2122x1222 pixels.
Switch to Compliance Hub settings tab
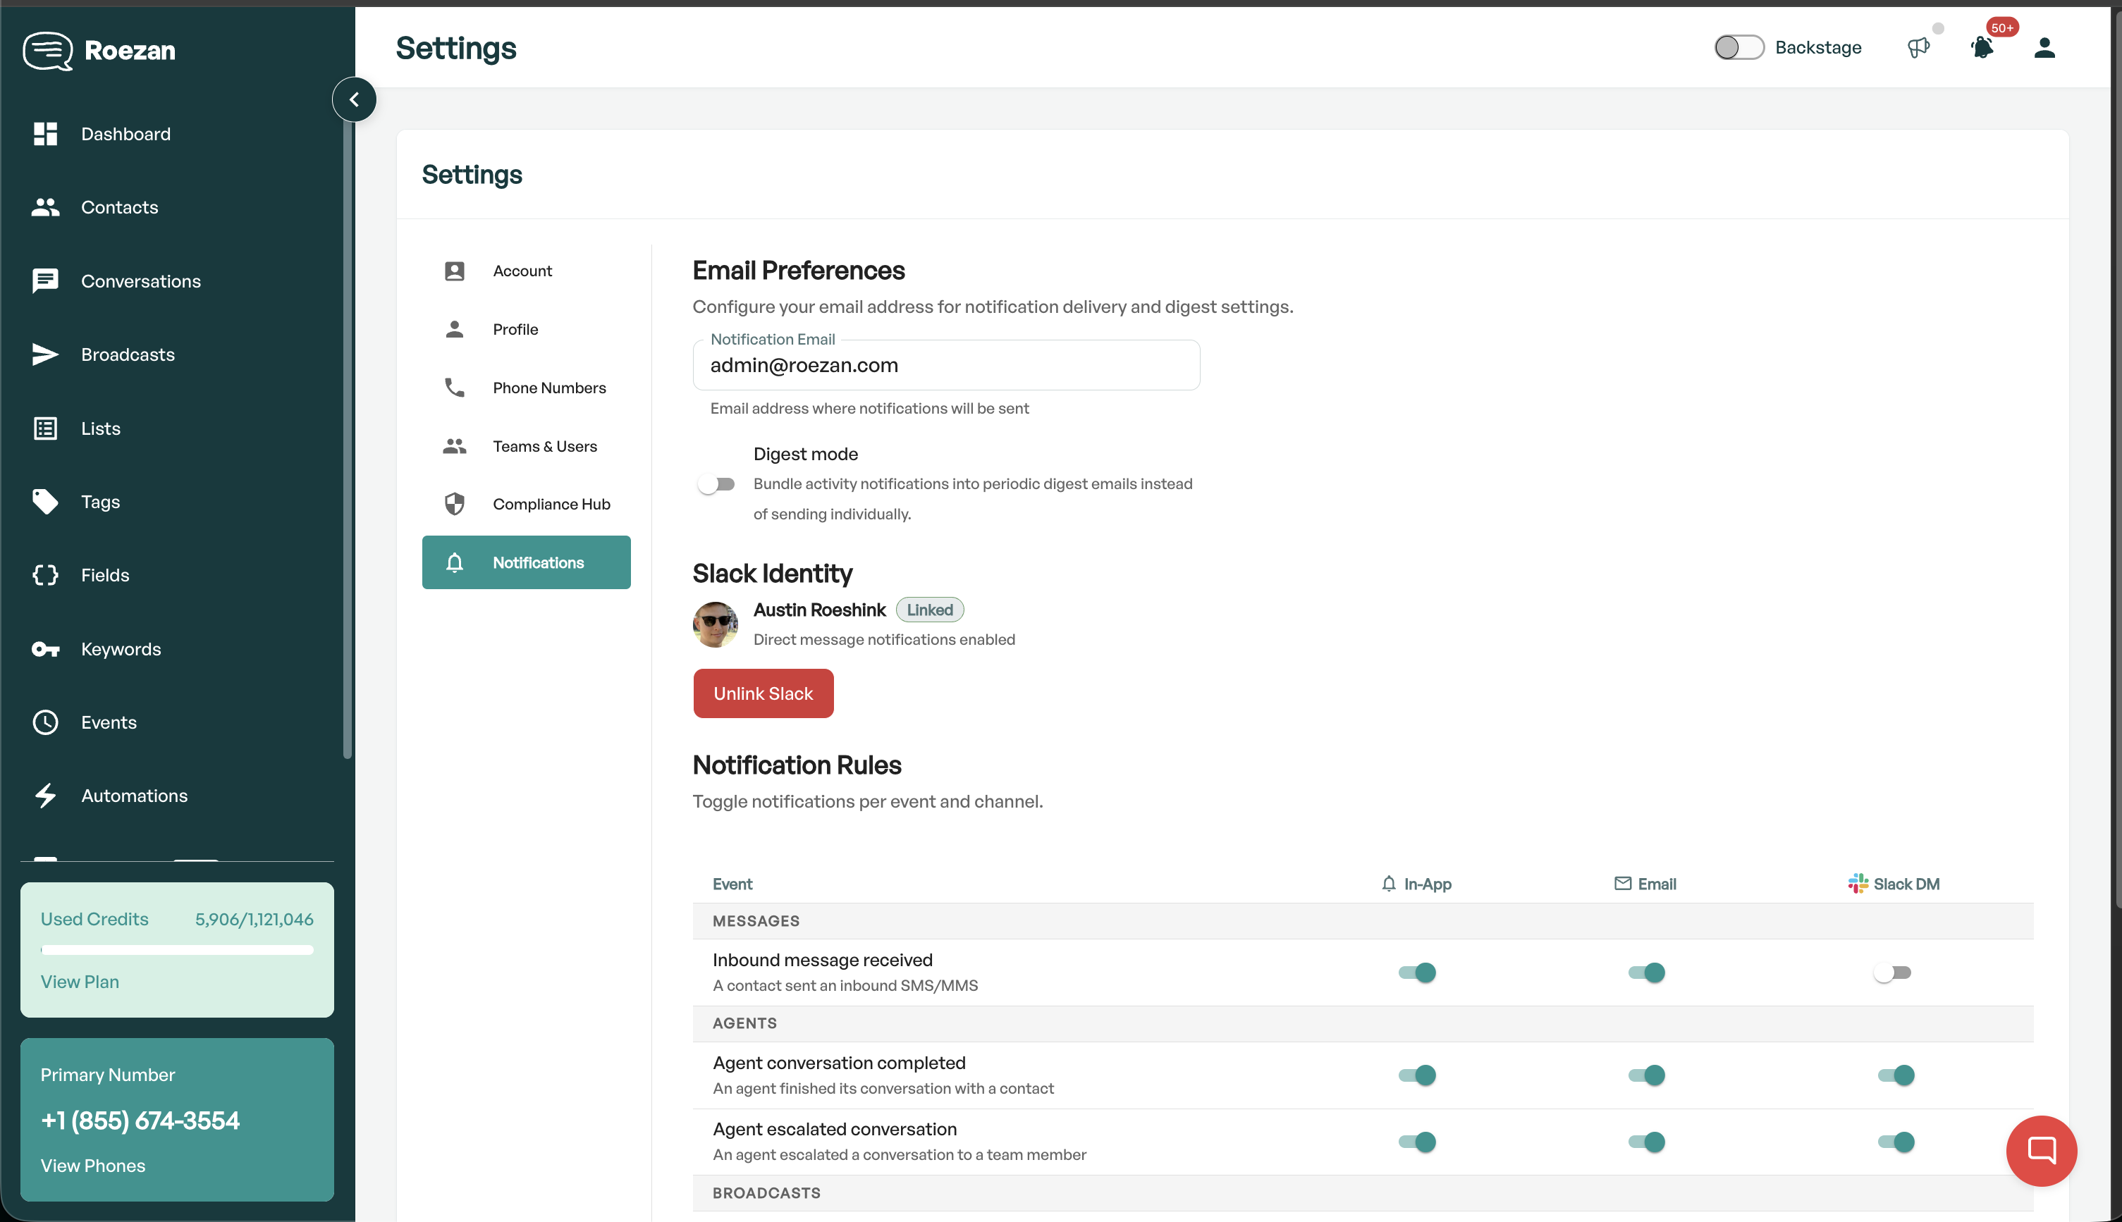pyautogui.click(x=551, y=504)
